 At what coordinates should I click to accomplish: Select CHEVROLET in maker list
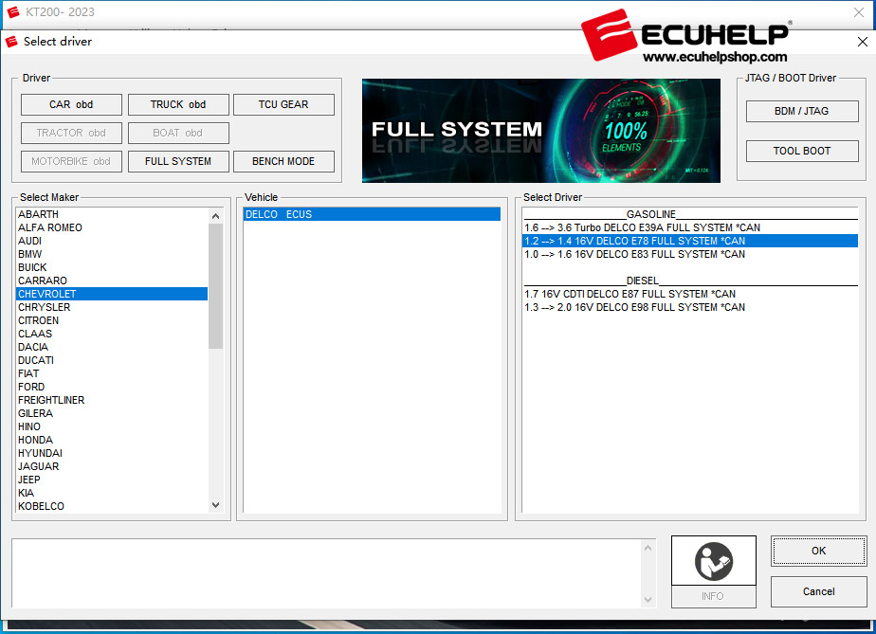click(x=112, y=294)
